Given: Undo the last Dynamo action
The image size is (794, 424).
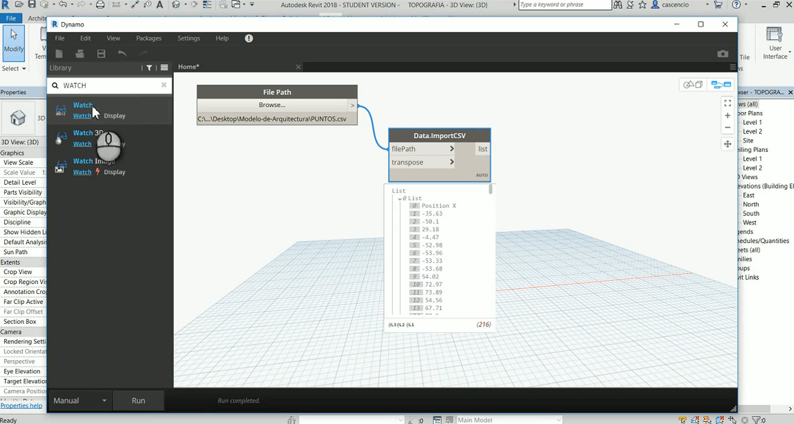Looking at the screenshot, I should (x=122, y=53).
